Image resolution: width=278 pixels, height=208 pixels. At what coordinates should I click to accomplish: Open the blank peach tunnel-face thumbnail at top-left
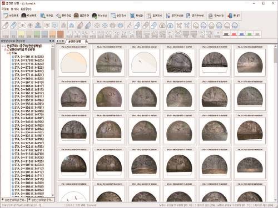click(x=74, y=61)
